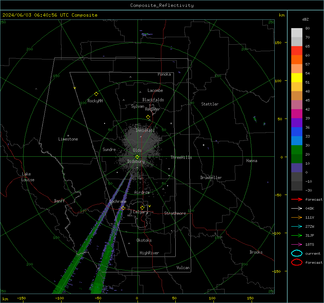Click the Sylvan town label
324x303 pixels.
[138, 106]
